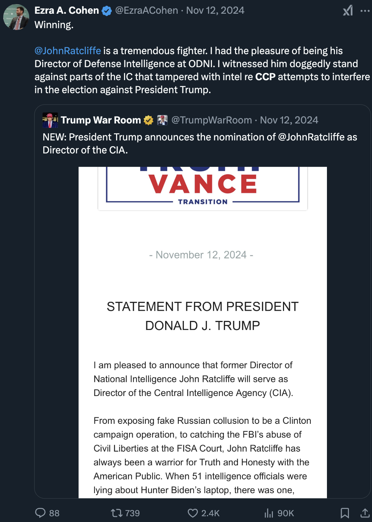372x522 pixels.
Task: Click the Ezra A. Cohen display name
Action: pyautogui.click(x=67, y=10)
